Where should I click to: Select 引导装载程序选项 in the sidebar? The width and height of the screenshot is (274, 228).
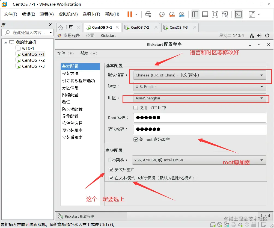coord(80,81)
